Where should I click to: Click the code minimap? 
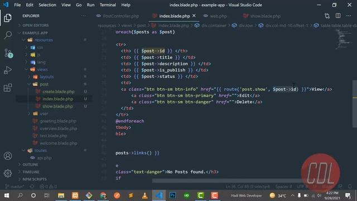(344, 39)
